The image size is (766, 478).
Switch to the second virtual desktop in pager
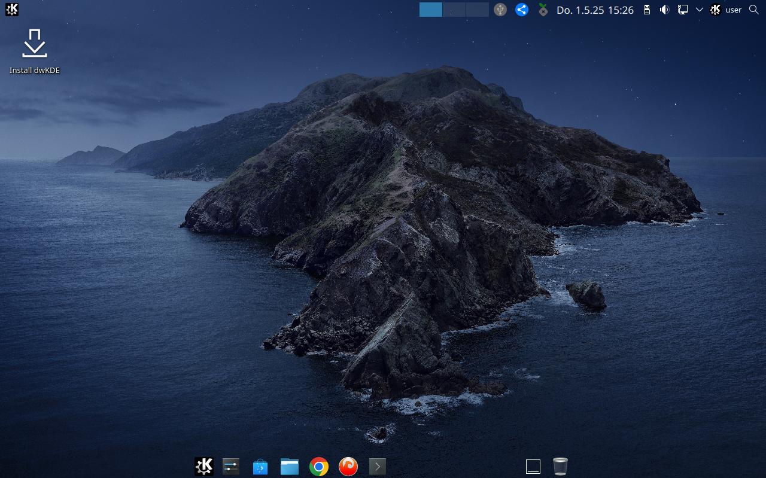click(454, 10)
